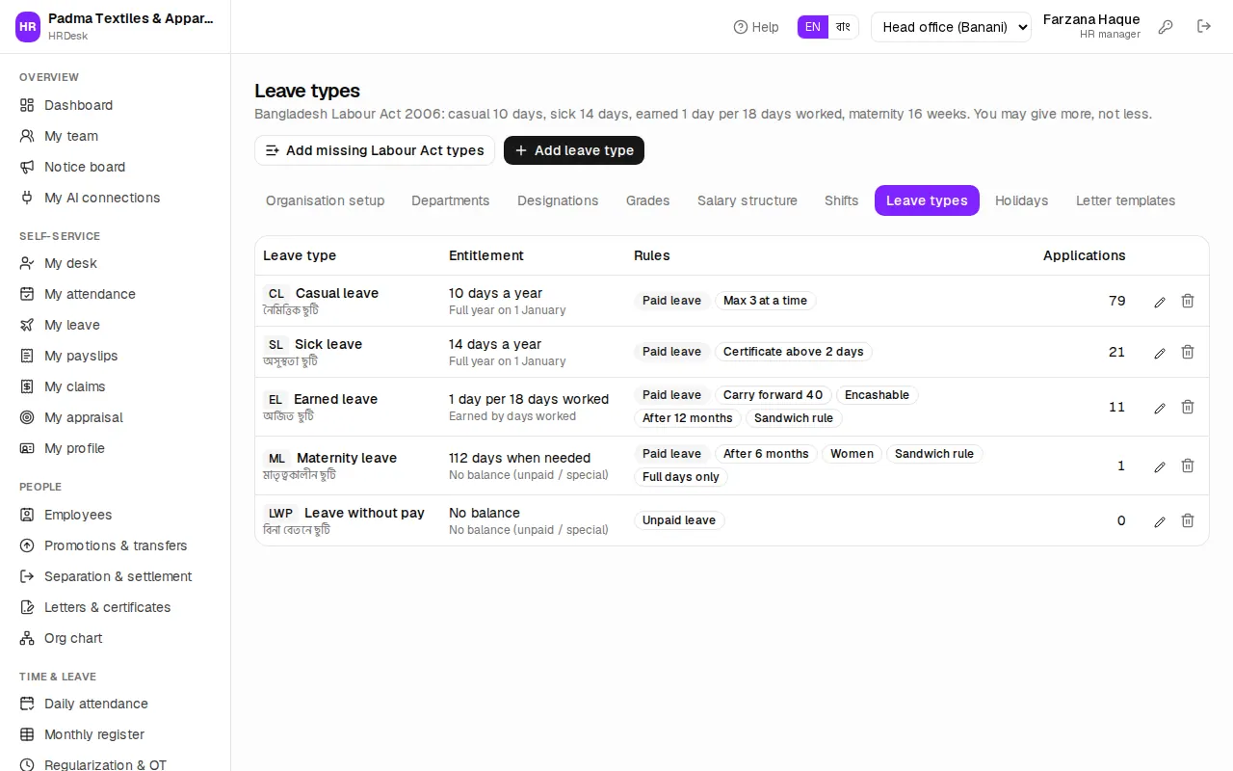Edit Leave without pay pencil icon
1233x771 pixels.
1160,521
